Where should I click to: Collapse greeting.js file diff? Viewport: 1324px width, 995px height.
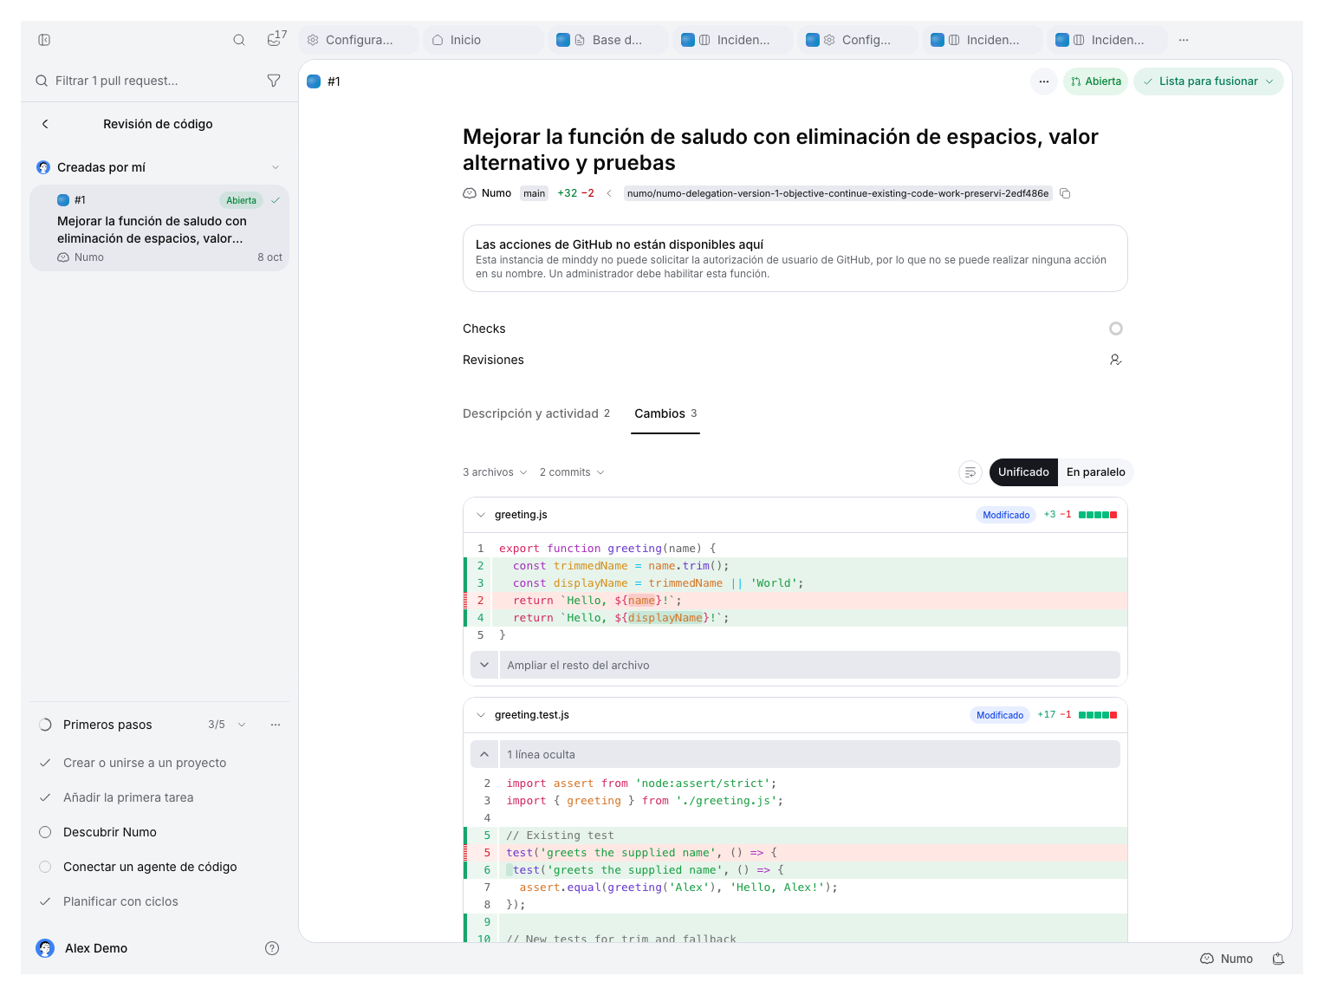(x=481, y=515)
